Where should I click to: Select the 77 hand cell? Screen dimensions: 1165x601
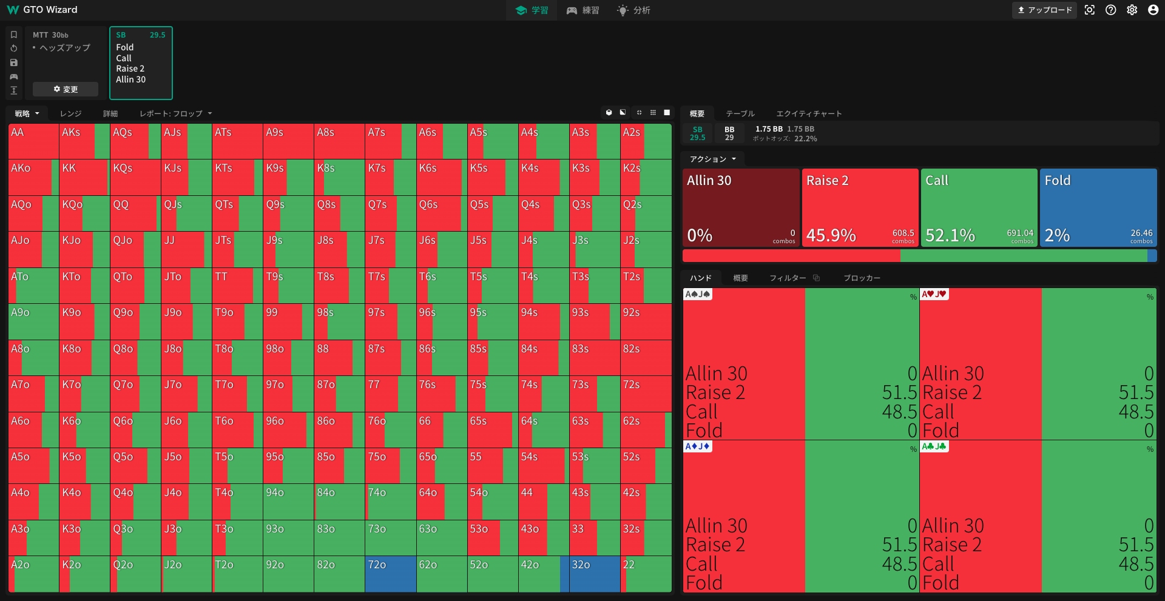[391, 394]
